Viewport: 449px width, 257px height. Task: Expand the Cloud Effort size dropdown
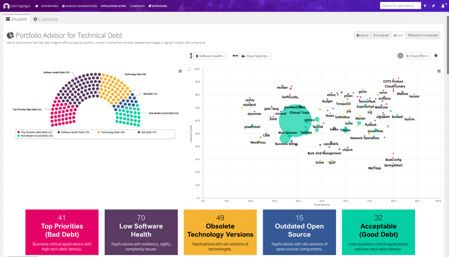click(x=418, y=56)
